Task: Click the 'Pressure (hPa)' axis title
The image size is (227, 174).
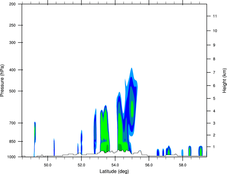Action: [2, 81]
